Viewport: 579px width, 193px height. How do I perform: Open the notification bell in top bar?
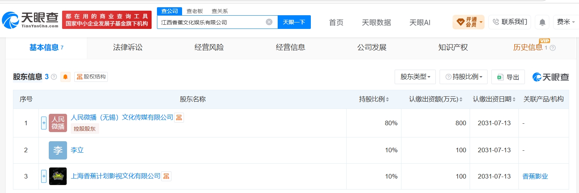[x=542, y=22]
